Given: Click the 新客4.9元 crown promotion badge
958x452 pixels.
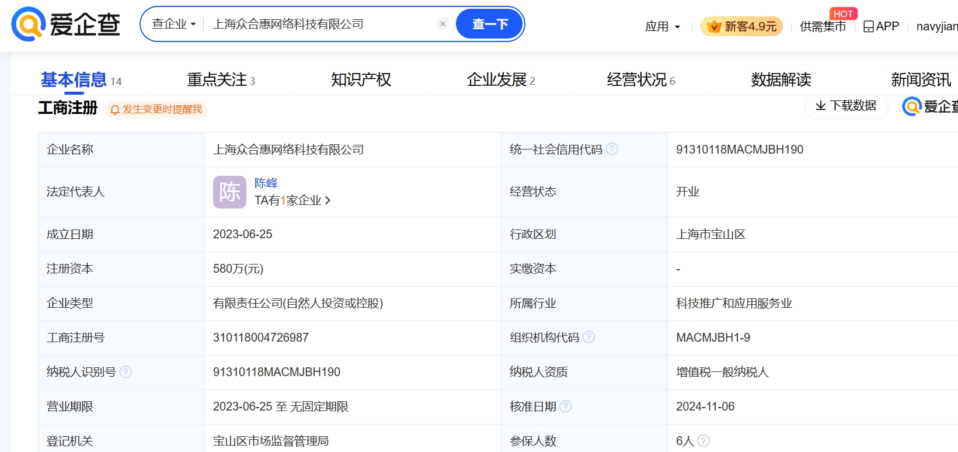Looking at the screenshot, I should point(741,26).
